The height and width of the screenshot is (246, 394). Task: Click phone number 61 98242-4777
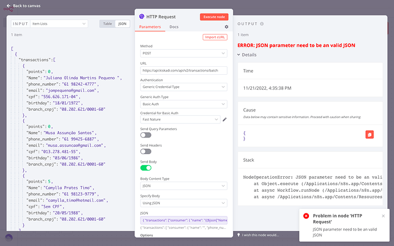tap(79, 84)
